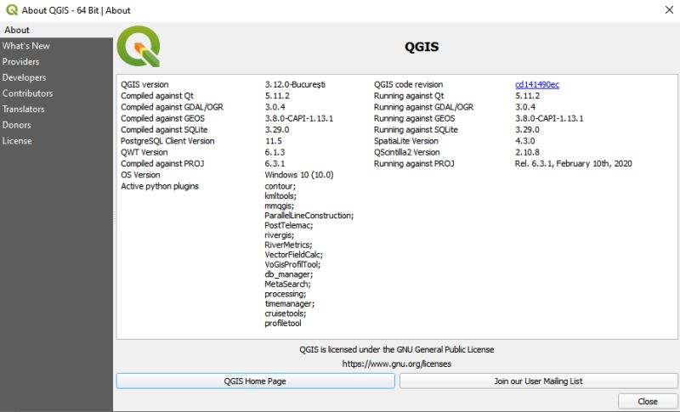The width and height of the screenshot is (680, 412).
Task: Click QGIS code revision label
Action: [x=409, y=84]
